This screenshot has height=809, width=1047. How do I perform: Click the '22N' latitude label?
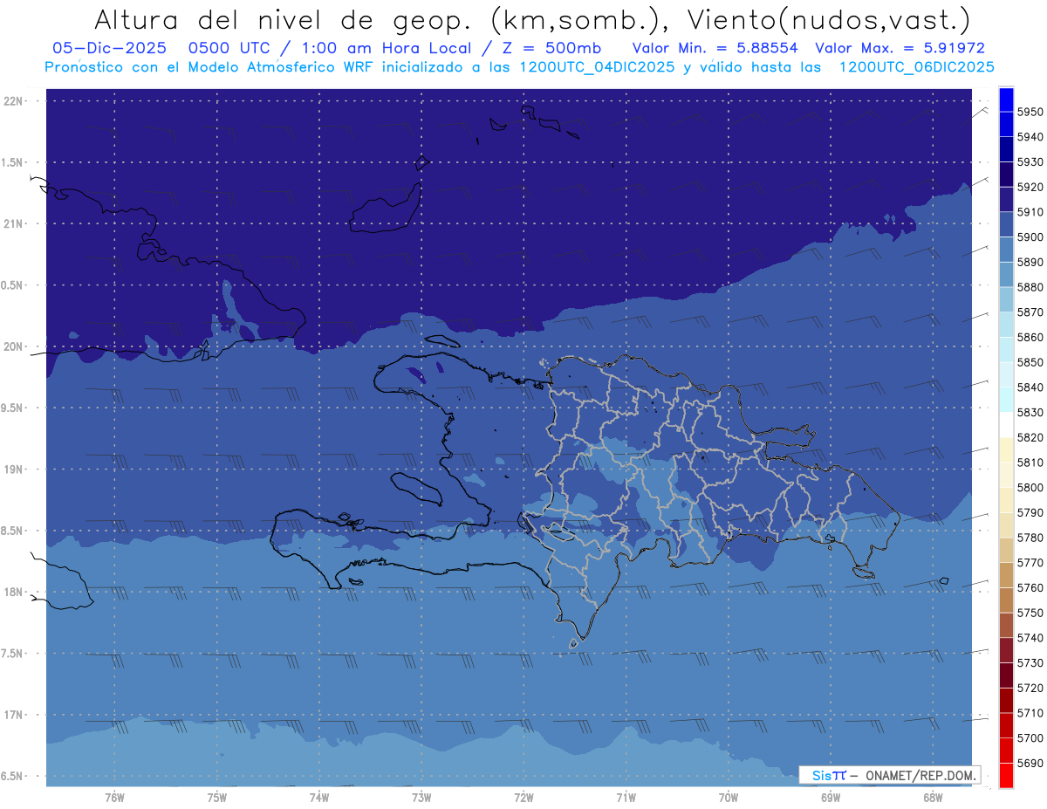pos(13,101)
